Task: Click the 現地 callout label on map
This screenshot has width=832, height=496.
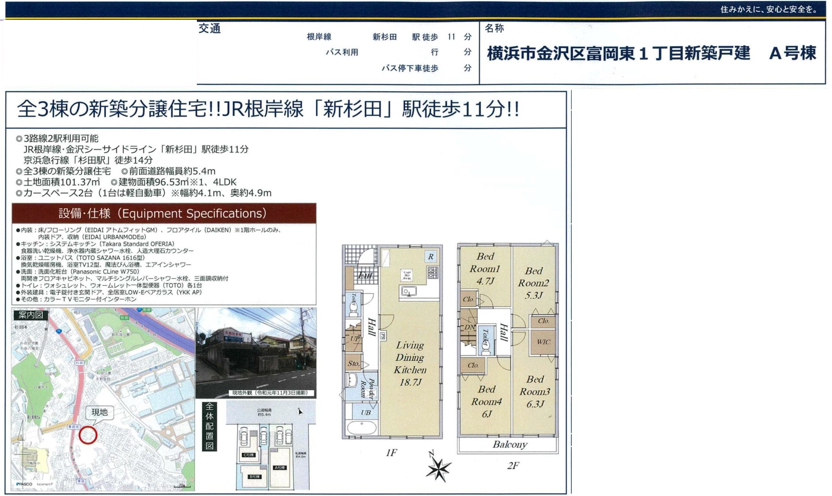Action: 99,412
